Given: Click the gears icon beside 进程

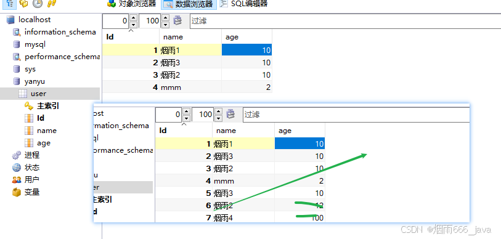Looking at the screenshot, I should (x=17, y=155).
